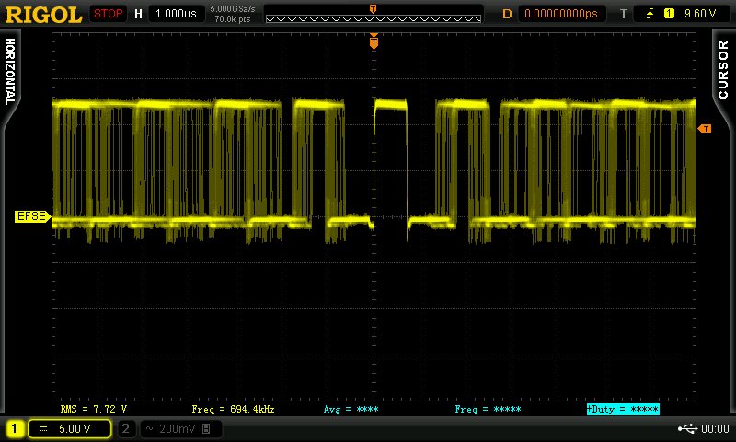Click the yellow channel 1 ground marker
Image resolution: width=736 pixels, height=442 pixels.
click(32, 216)
